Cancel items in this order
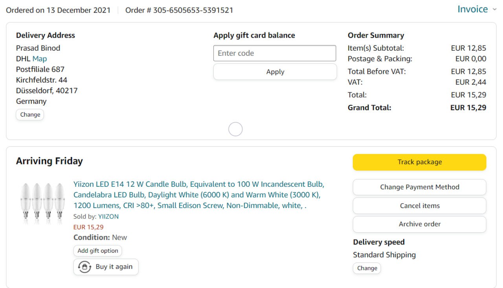This screenshot has width=503, height=288. [419, 206]
